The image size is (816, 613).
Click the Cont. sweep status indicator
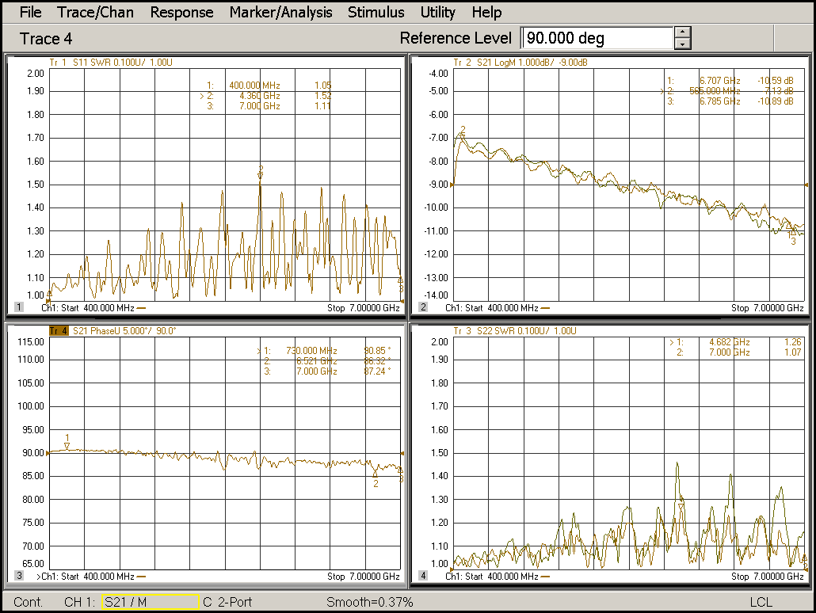click(x=29, y=602)
